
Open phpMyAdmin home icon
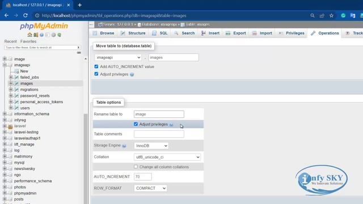(29, 35)
